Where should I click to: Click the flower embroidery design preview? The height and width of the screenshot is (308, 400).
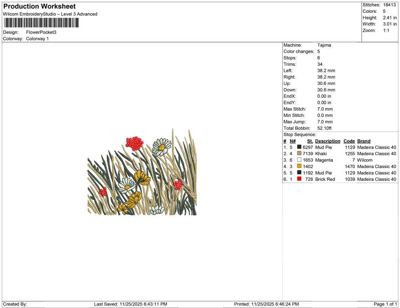coord(142,172)
